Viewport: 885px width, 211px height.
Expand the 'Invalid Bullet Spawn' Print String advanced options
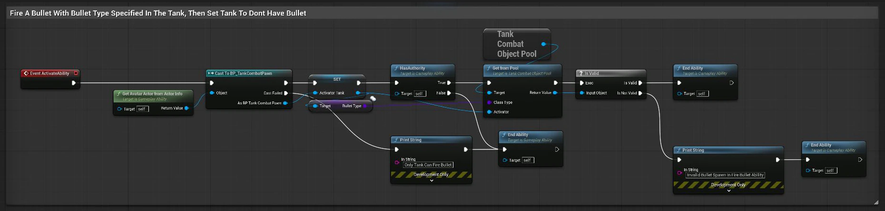pyautogui.click(x=728, y=191)
